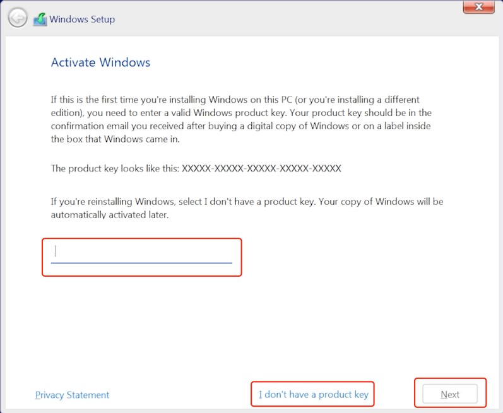The height and width of the screenshot is (413, 503).
Task: Choose I don't have a product key
Action: pyautogui.click(x=314, y=395)
